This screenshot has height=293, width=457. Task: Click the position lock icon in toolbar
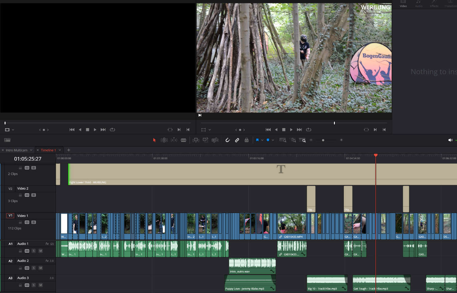tap(246, 140)
